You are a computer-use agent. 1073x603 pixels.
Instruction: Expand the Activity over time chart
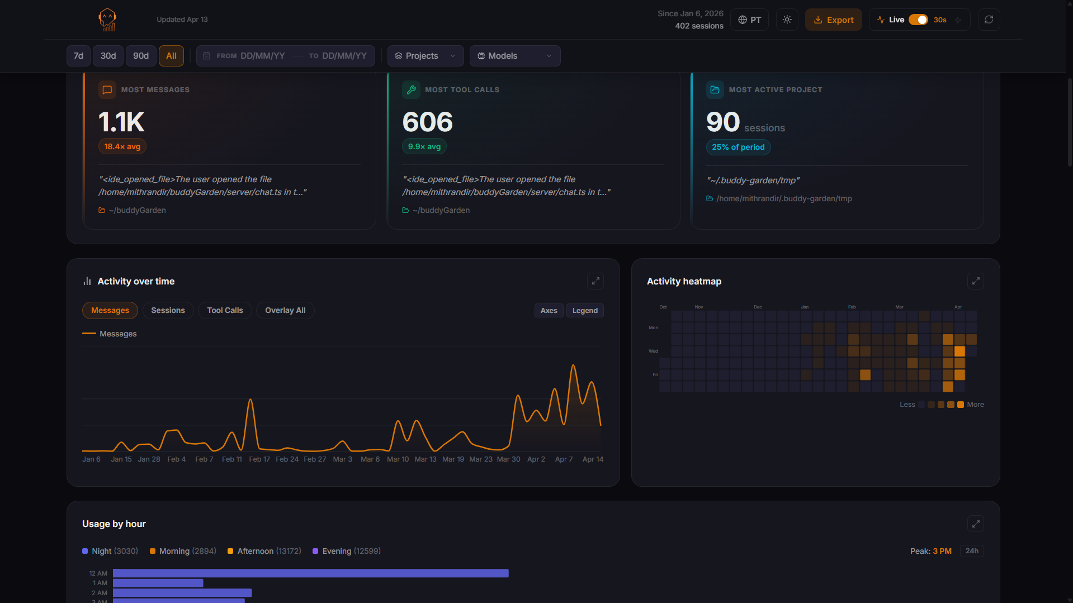click(595, 281)
